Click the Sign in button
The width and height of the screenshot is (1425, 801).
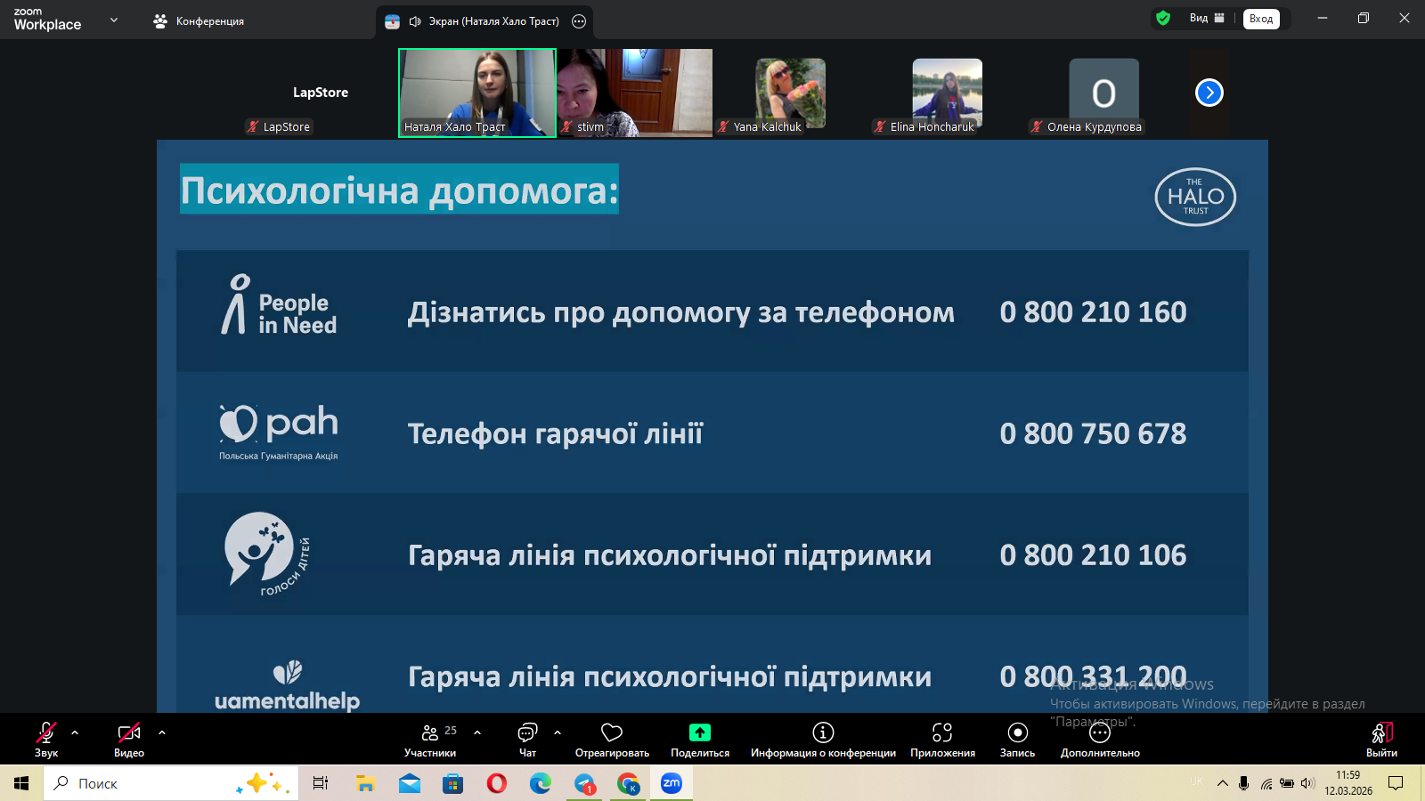pyautogui.click(x=1261, y=19)
